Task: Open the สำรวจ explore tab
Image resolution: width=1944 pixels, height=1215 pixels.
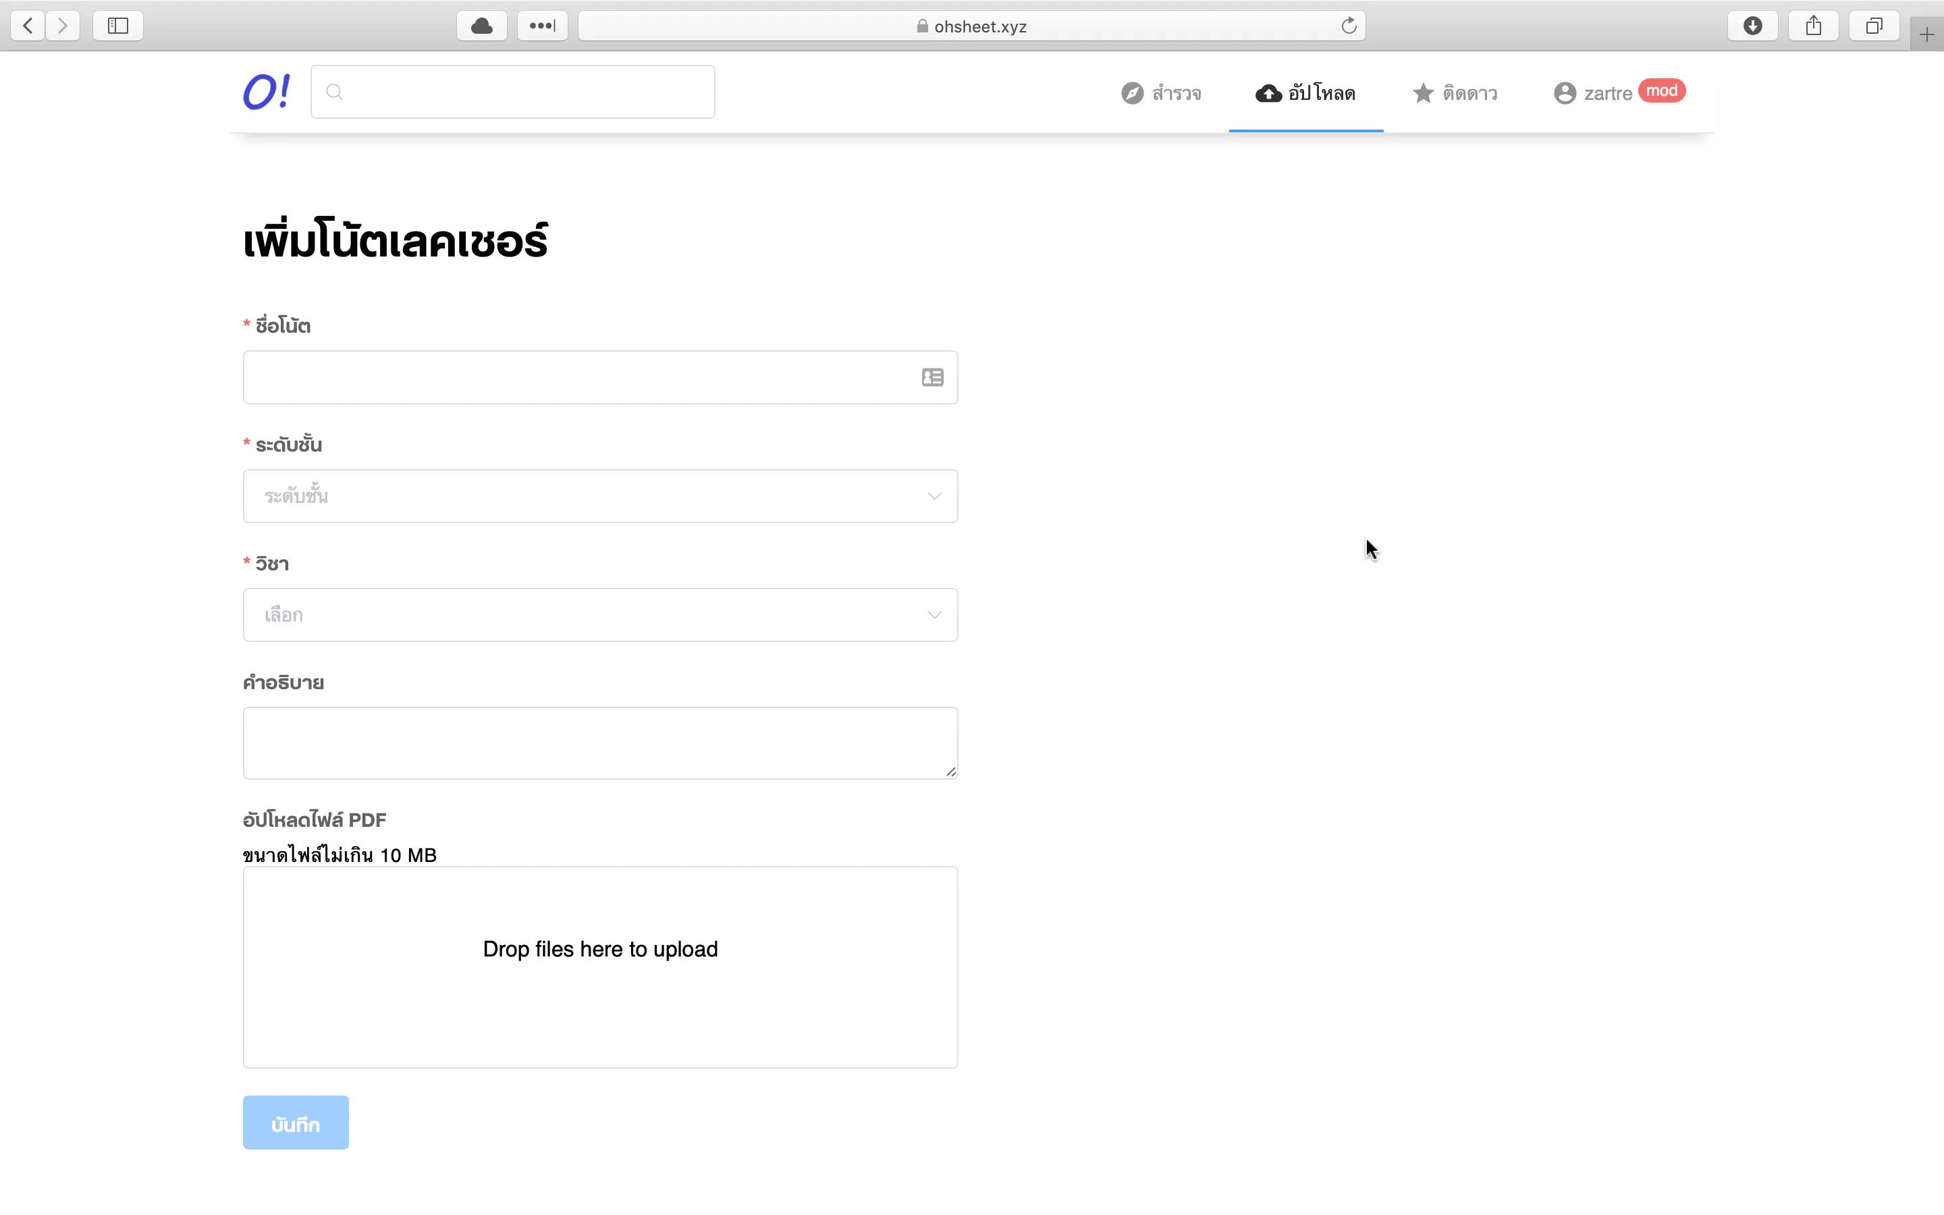Action: (1161, 93)
